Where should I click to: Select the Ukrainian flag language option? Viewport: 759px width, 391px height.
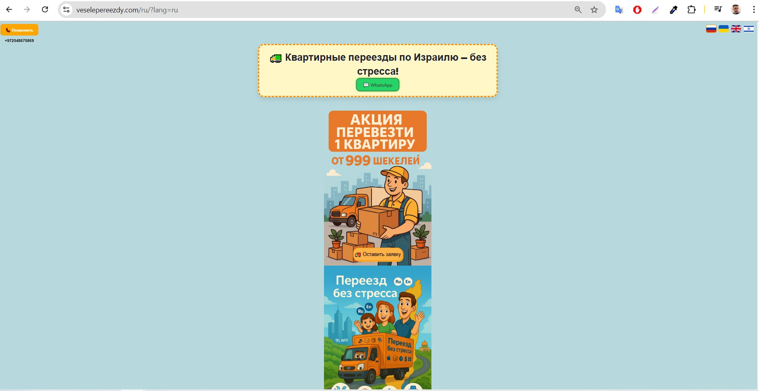[x=723, y=29]
